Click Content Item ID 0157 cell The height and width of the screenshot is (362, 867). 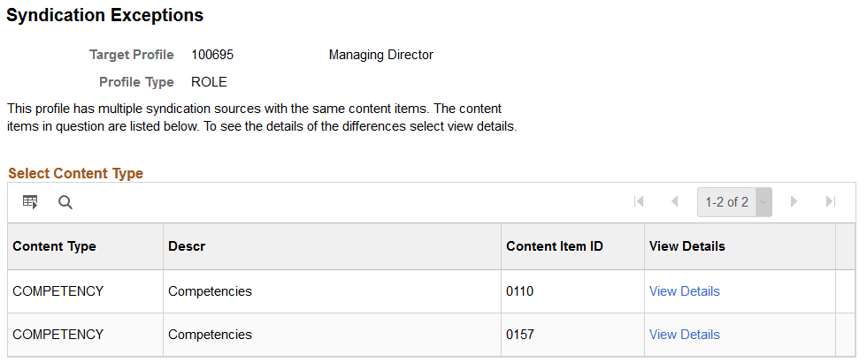[520, 335]
